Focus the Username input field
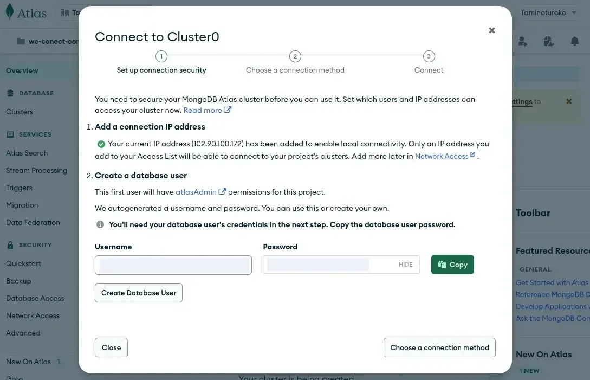 click(x=173, y=265)
